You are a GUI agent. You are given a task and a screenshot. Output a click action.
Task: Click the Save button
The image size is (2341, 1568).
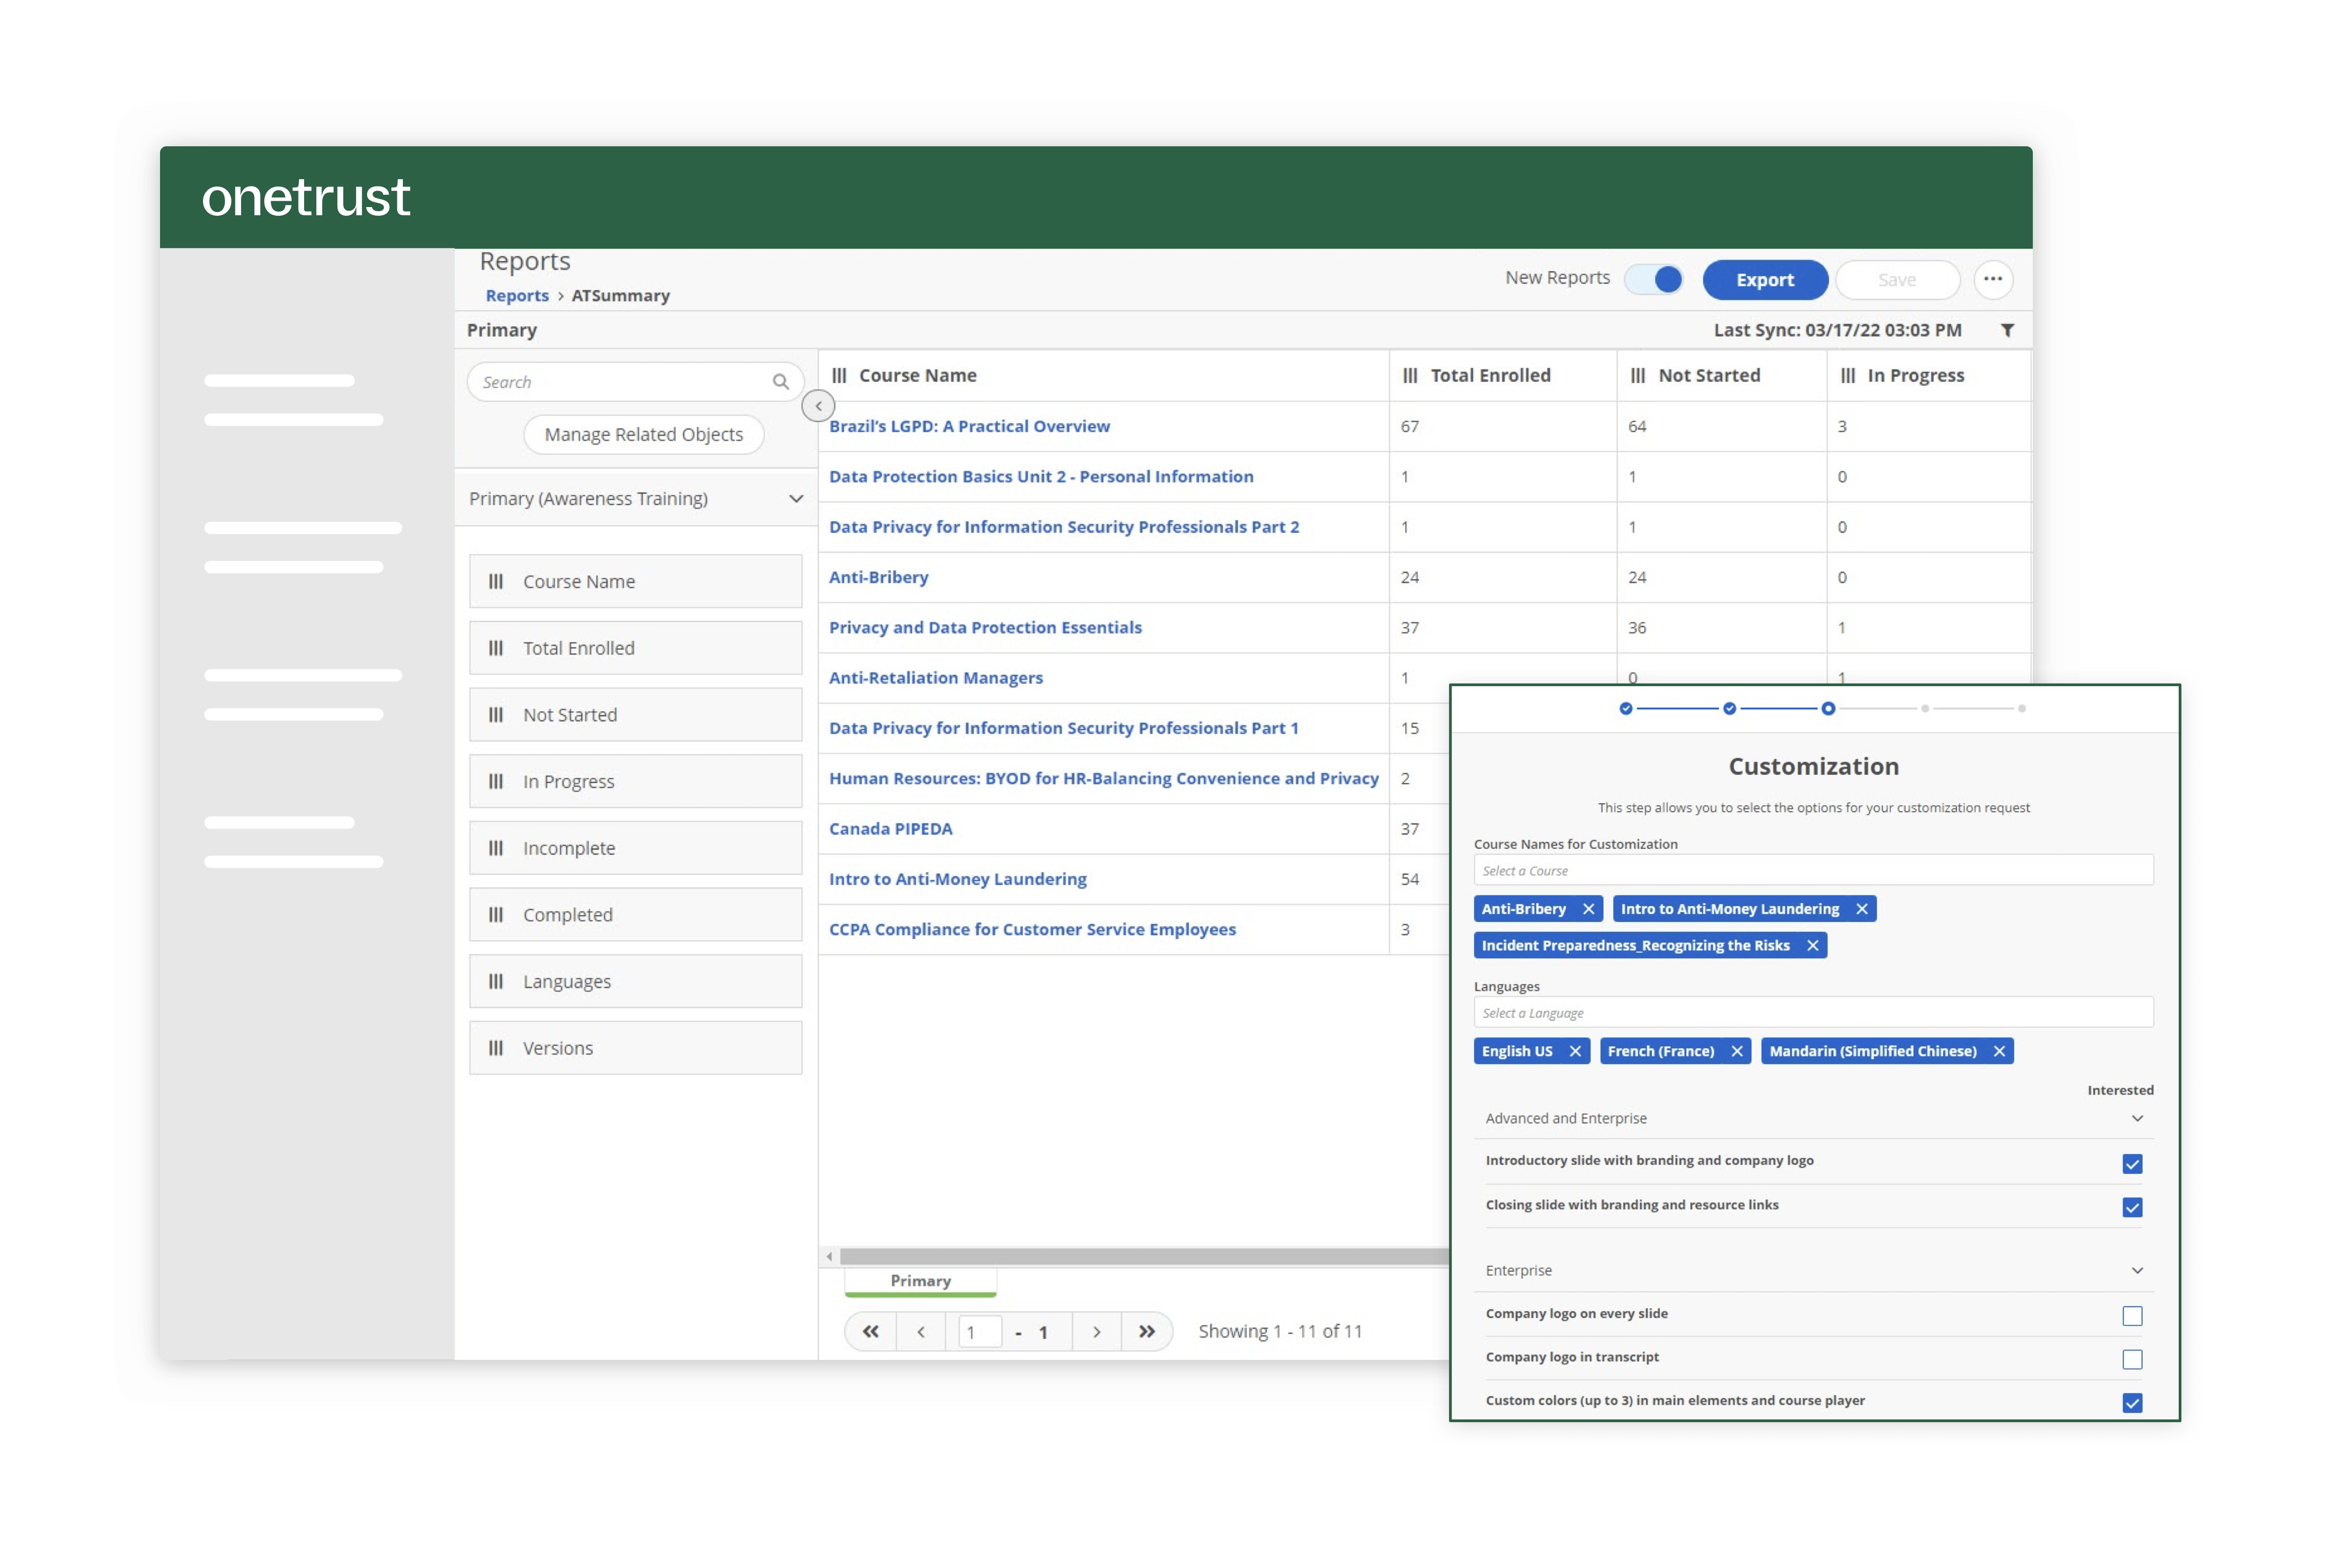1897,280
